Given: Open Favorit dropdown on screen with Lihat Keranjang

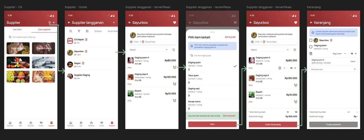Looking at the screenshot, I should (270, 50).
